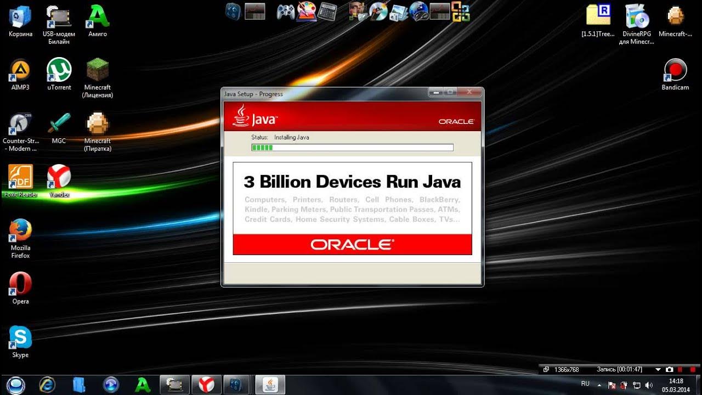Select the Yandex browser desktop shortcut
Screen dimensions: 702x395
pos(59,182)
